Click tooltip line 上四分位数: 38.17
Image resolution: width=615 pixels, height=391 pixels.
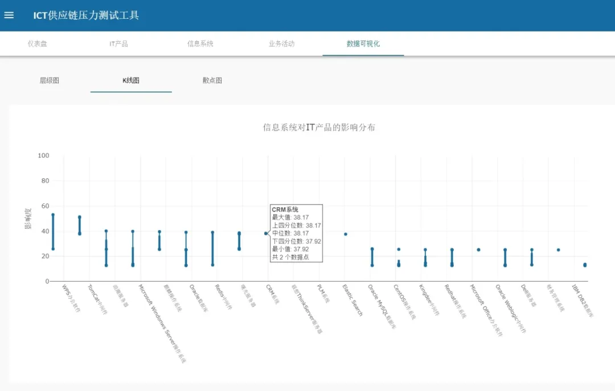[x=297, y=225]
